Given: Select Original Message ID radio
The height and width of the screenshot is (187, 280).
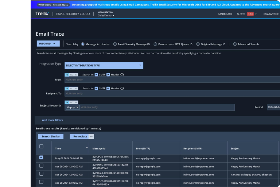Looking at the screenshot, I should pyautogui.click(x=198, y=44).
